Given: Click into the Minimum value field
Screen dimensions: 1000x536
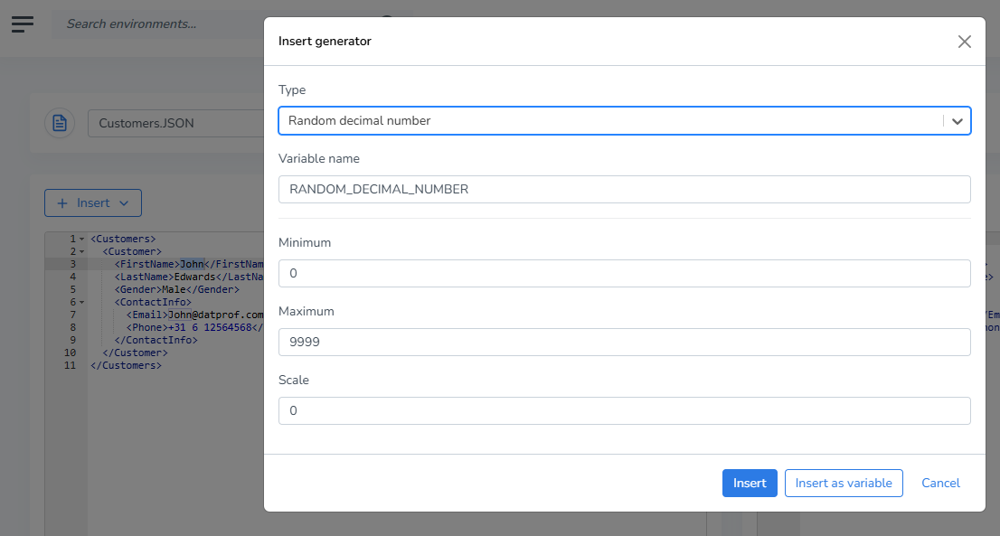Looking at the screenshot, I should click(x=625, y=273).
